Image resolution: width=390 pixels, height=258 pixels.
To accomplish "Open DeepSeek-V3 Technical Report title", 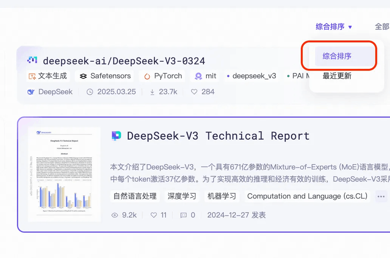I will (x=218, y=136).
